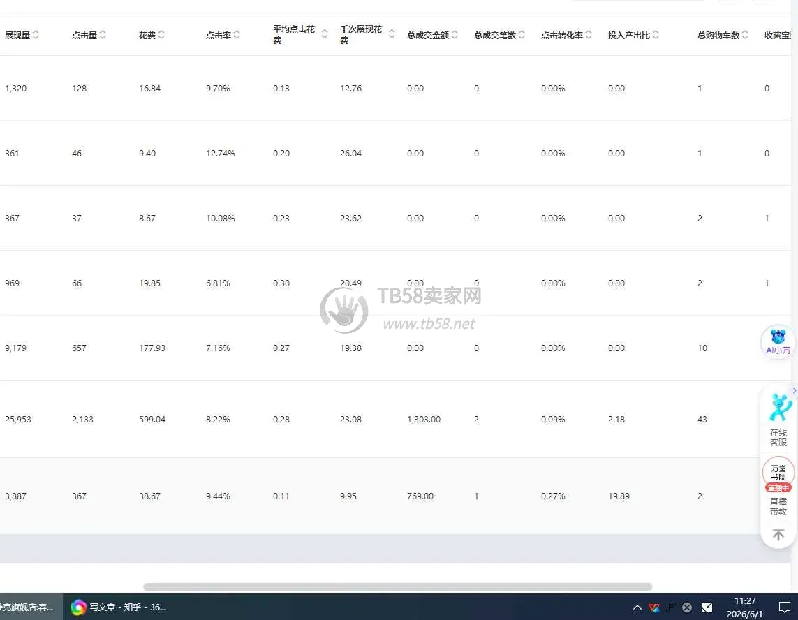Image resolution: width=798 pixels, height=620 pixels.
Task: Select 点击量 cell 2,133
Action: click(x=82, y=420)
